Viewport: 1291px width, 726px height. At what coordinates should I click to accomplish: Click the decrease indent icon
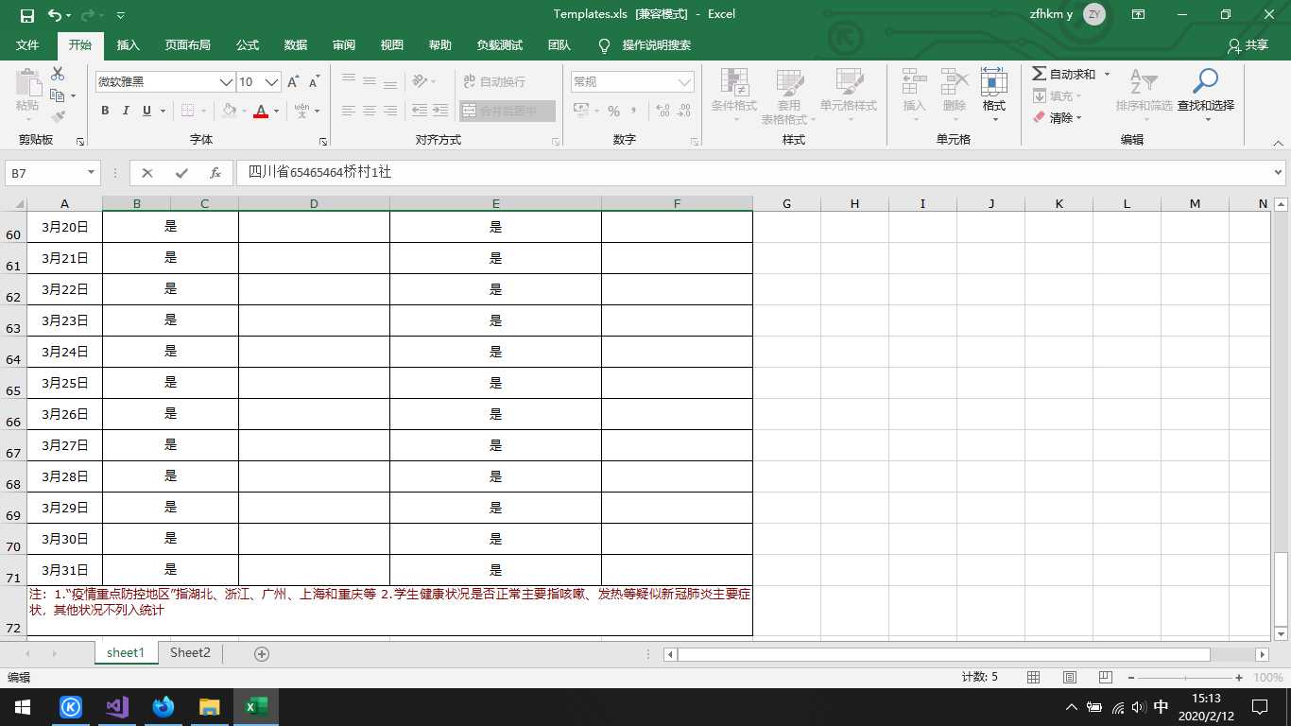pos(421,111)
